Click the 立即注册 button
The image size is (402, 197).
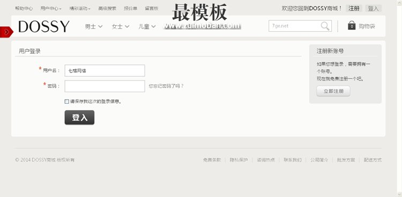(333, 91)
